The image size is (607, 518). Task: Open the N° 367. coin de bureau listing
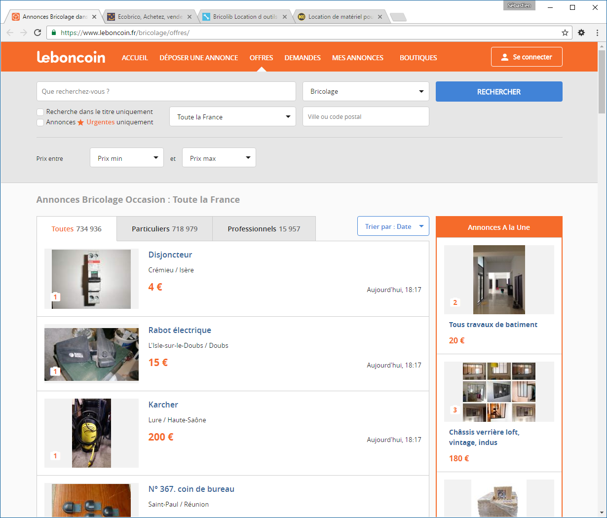191,489
